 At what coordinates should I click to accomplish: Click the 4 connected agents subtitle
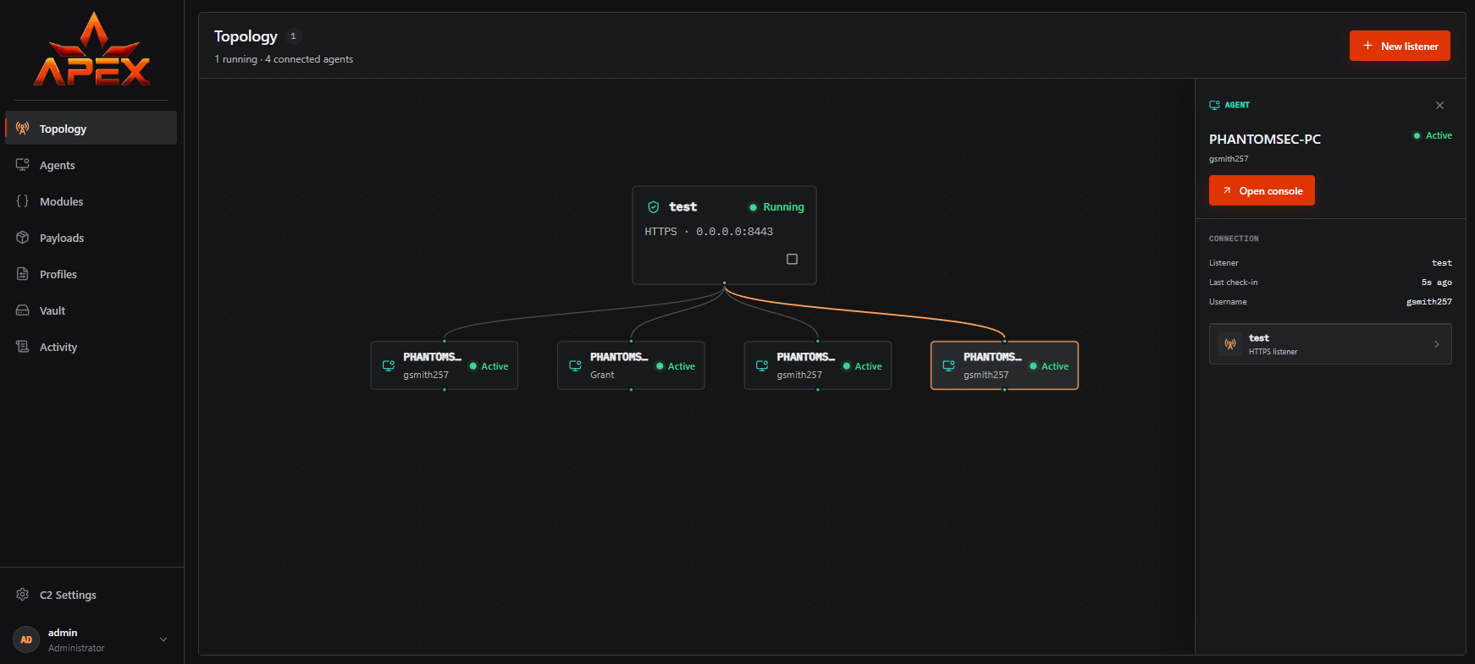coord(309,59)
